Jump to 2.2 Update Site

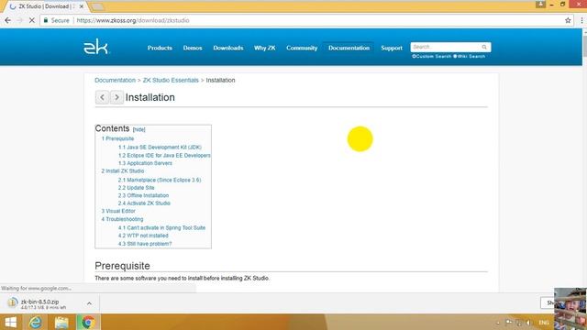pos(137,187)
